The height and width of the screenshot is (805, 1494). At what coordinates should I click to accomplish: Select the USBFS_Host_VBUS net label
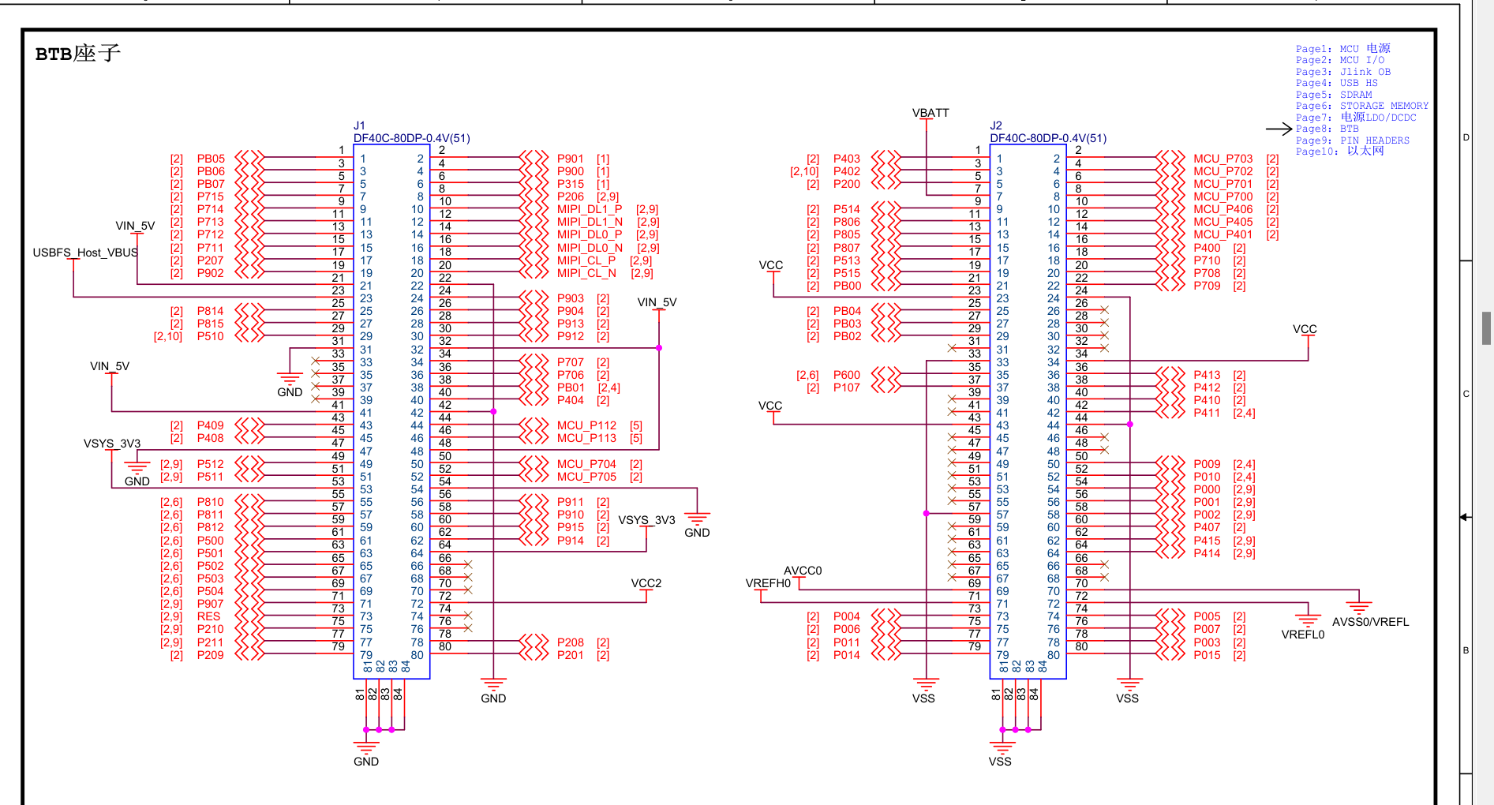point(85,253)
